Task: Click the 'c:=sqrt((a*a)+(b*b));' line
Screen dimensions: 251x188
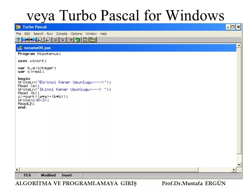Action: [43, 97]
